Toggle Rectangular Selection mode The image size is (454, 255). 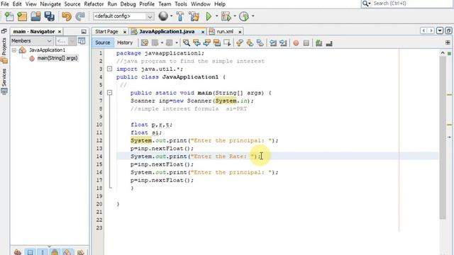click(x=227, y=42)
